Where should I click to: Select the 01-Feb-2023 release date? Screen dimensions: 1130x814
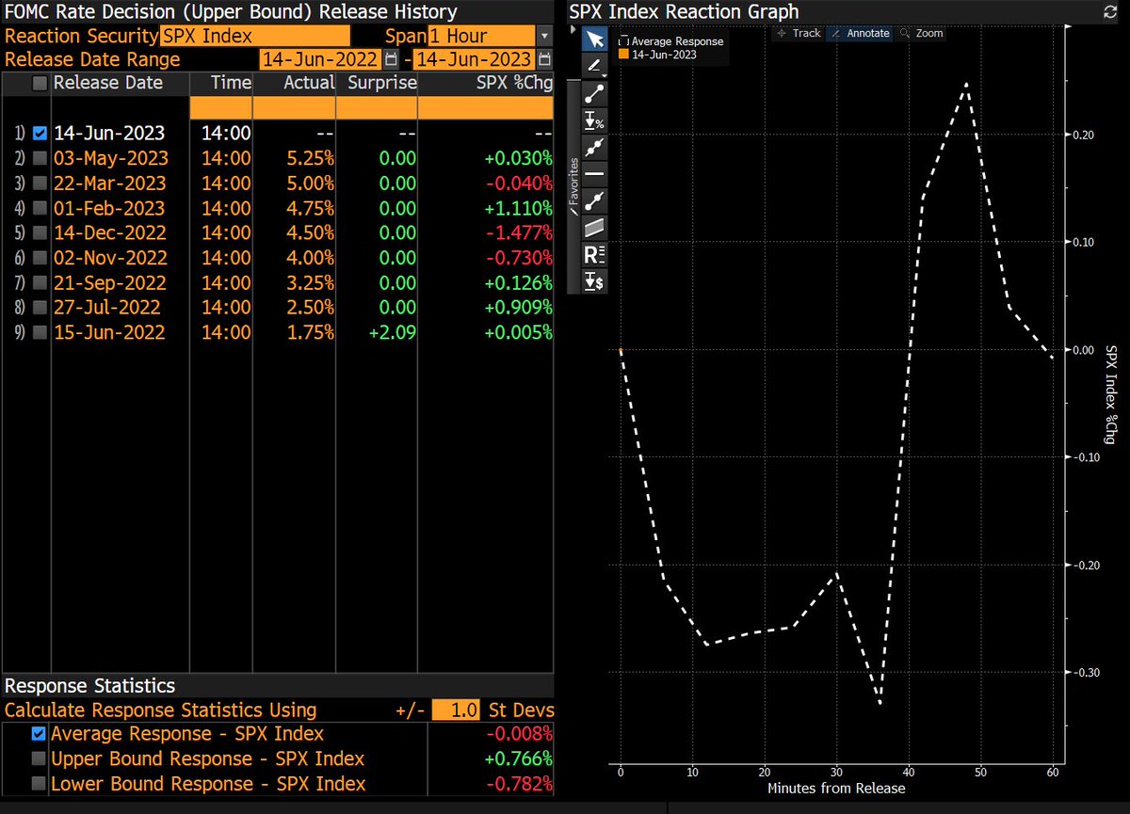[109, 208]
